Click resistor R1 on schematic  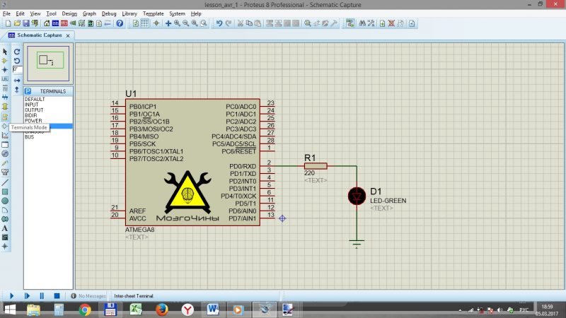(316, 166)
